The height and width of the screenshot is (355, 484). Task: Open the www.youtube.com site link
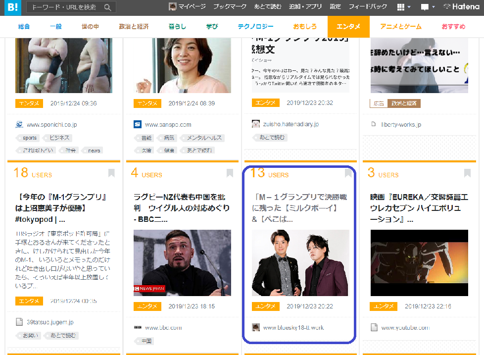(x=405, y=328)
